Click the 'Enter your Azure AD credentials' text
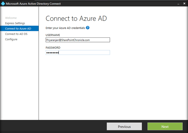 65,28
